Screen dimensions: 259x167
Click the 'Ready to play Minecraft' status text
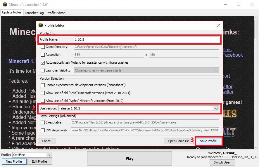tap(222, 157)
